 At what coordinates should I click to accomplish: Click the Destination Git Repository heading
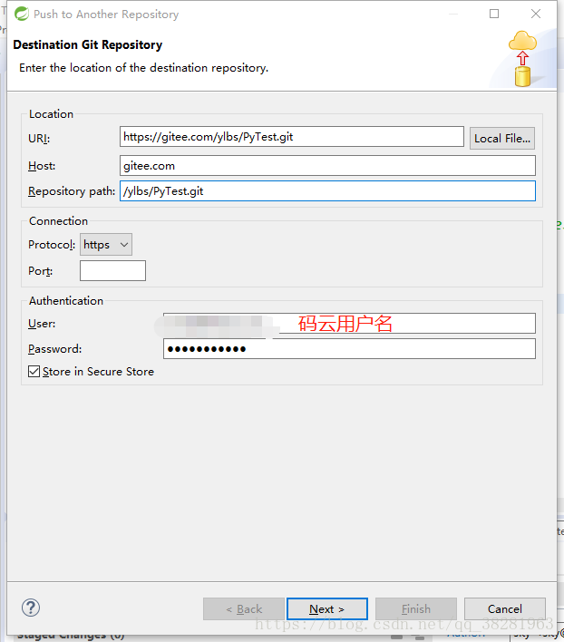coord(88,44)
